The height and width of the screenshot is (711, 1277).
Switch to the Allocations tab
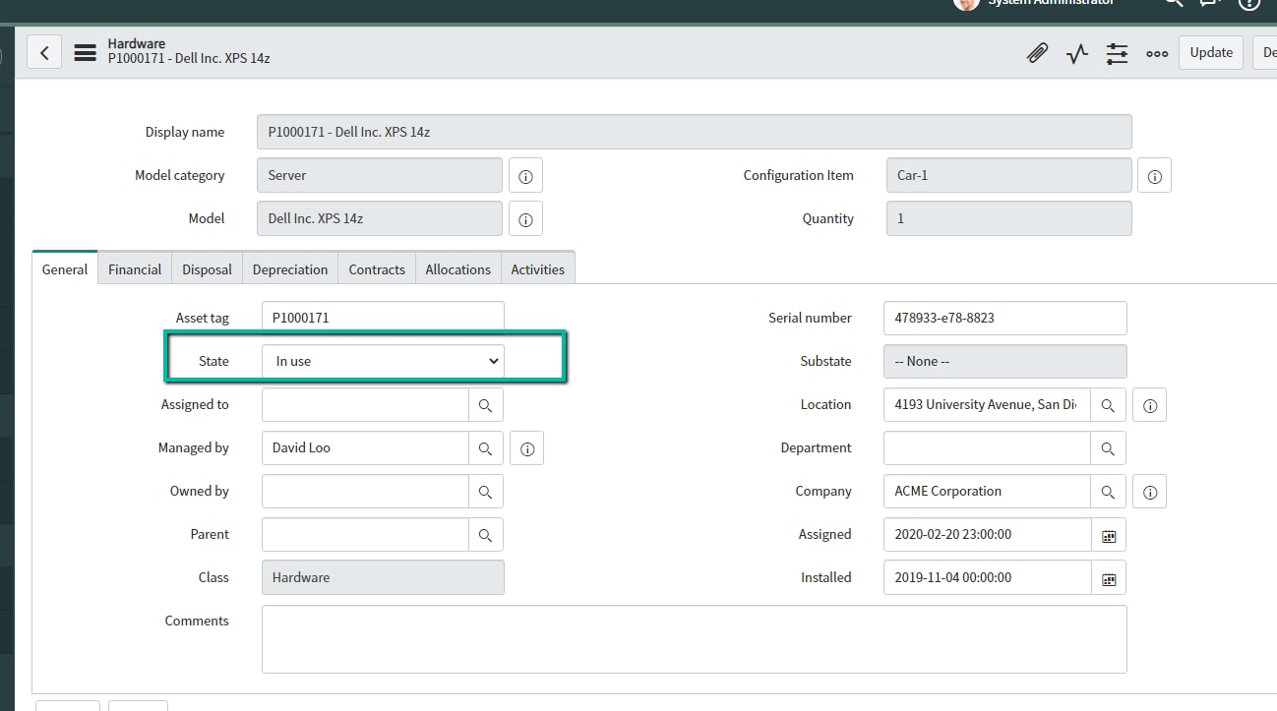[x=458, y=269]
